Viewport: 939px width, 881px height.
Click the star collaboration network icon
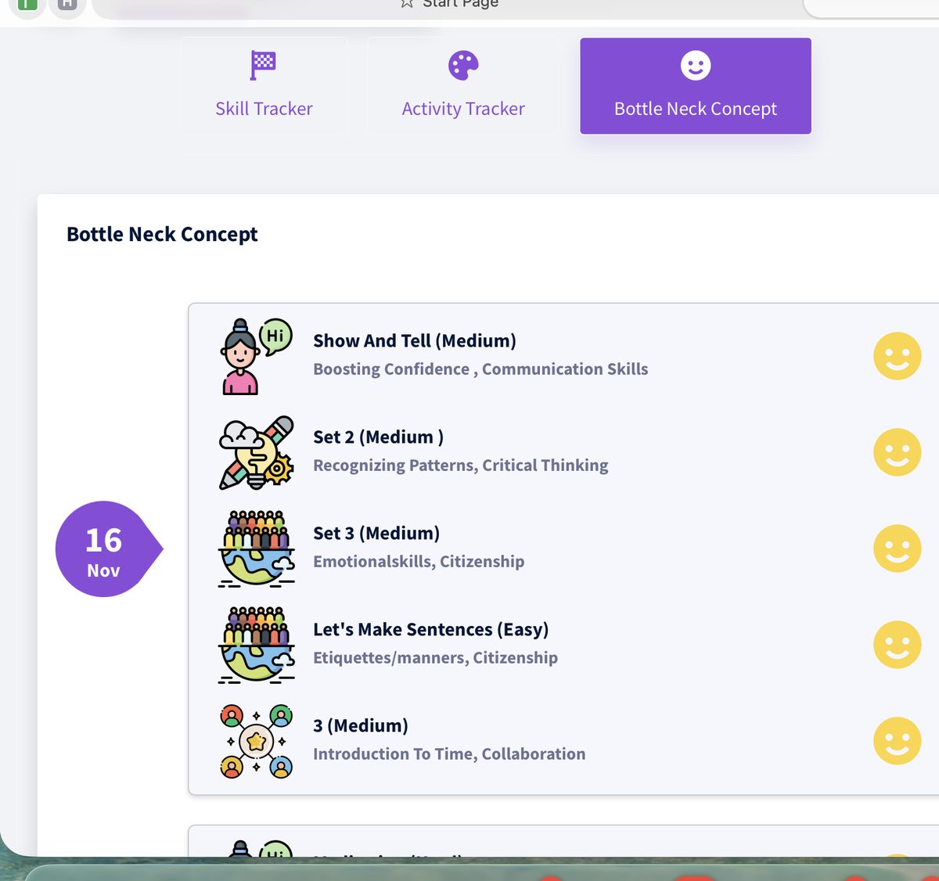tap(256, 741)
